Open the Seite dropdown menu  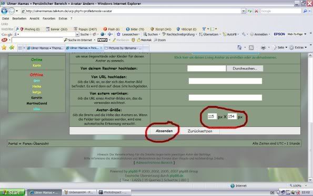point(280,47)
